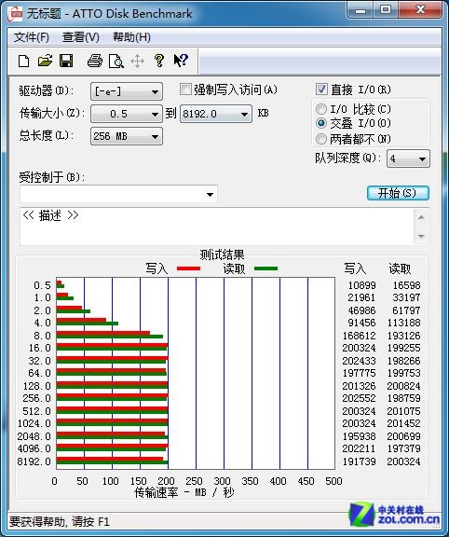Enable 强制写入访问 checkbox

185,89
